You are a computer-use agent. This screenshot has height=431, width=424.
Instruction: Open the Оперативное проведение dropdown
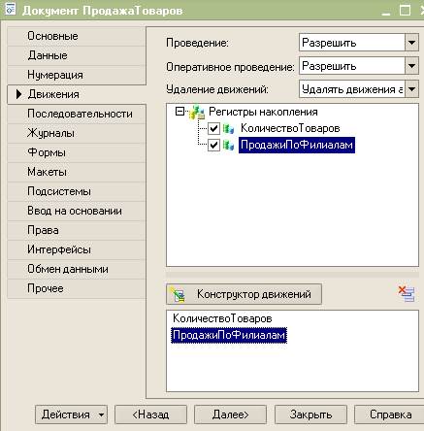click(x=411, y=66)
